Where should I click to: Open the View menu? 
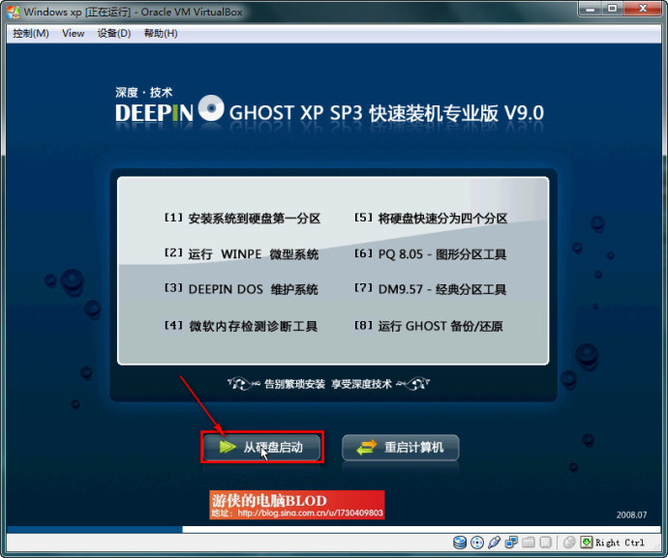(x=74, y=33)
